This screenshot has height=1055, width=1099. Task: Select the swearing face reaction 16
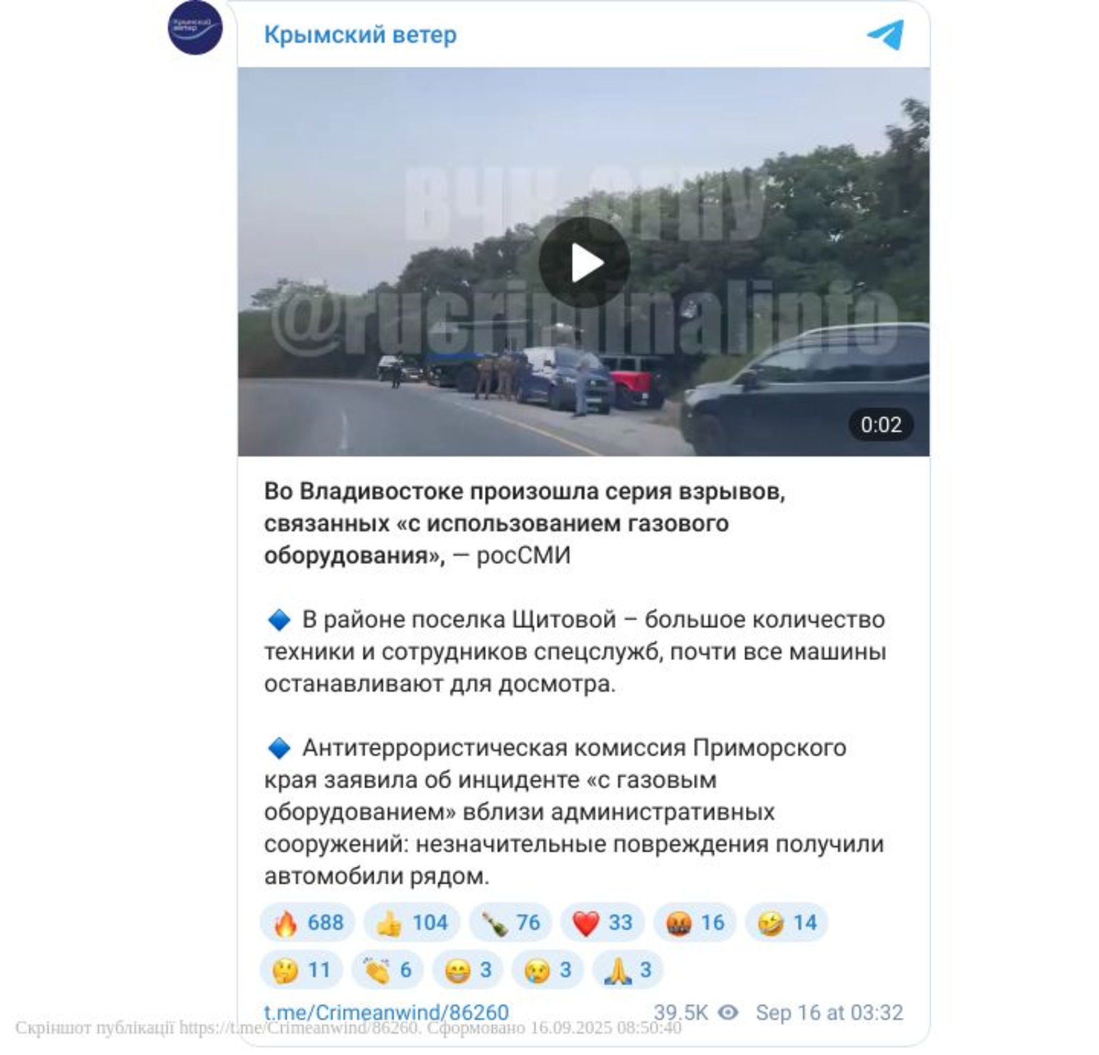[694, 923]
